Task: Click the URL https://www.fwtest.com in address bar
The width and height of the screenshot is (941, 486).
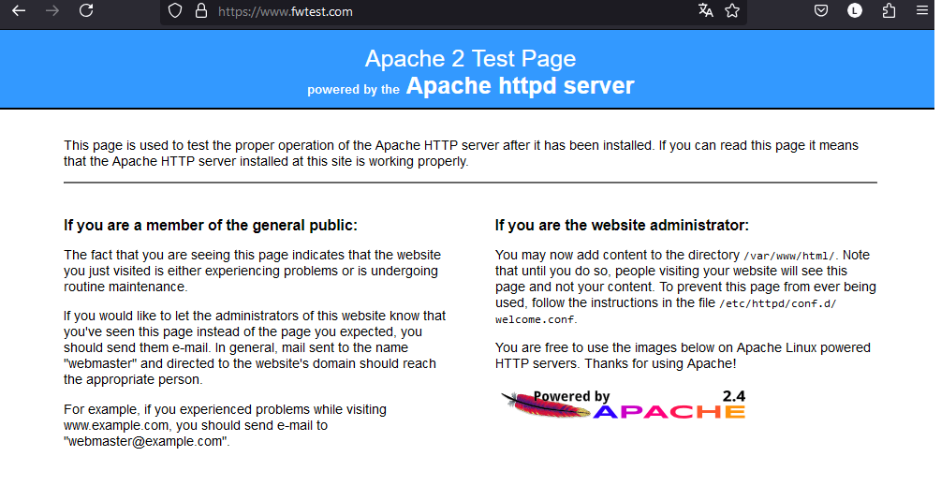Action: tap(285, 11)
